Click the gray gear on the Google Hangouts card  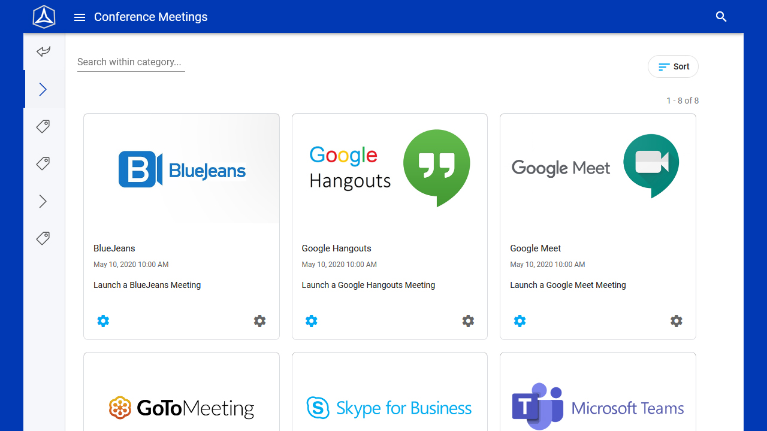click(x=468, y=321)
